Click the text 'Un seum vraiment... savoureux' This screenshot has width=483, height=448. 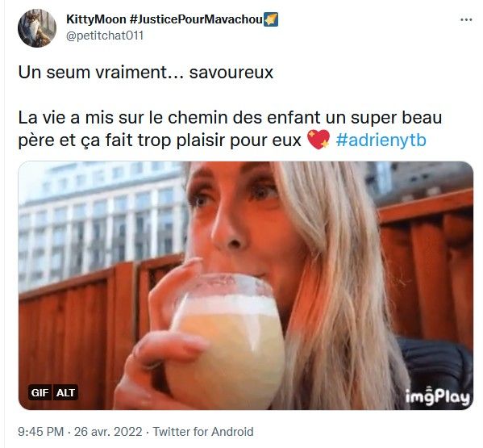[x=146, y=73]
